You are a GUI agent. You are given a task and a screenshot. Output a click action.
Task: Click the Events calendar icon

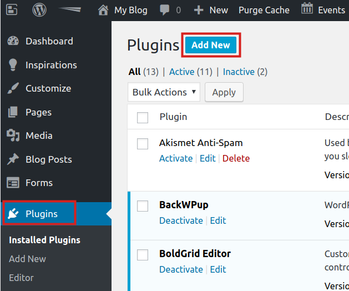307,9
